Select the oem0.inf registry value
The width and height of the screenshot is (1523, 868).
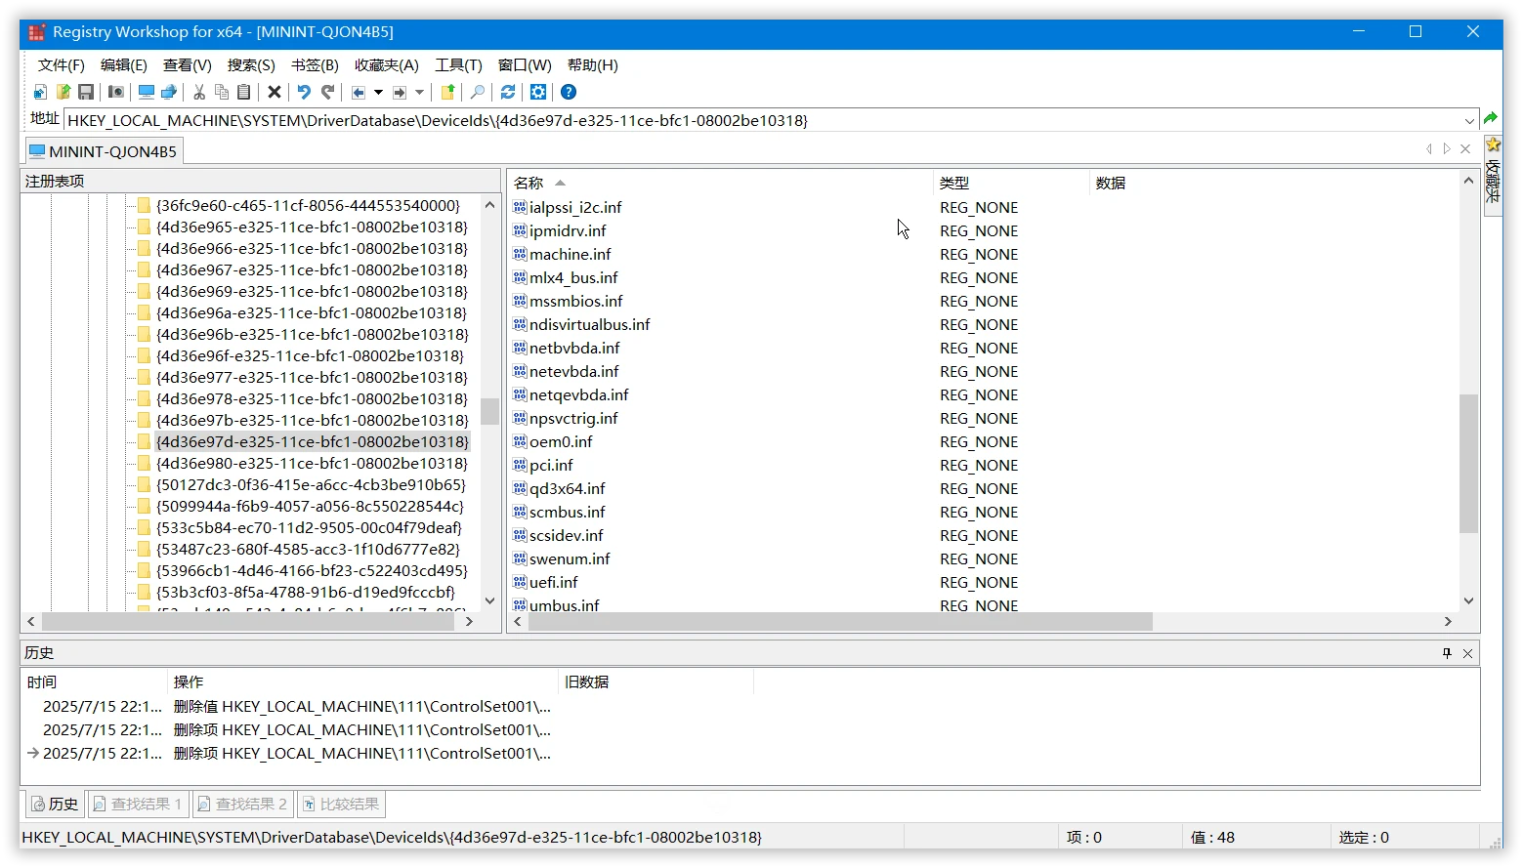tap(562, 441)
